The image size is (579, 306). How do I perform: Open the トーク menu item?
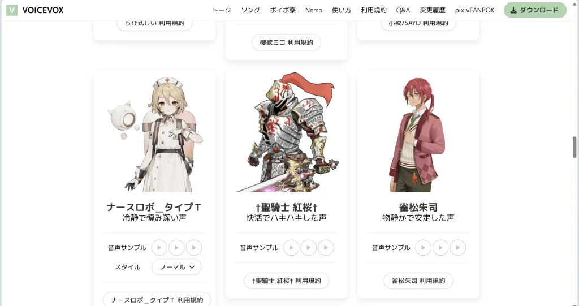click(x=222, y=10)
